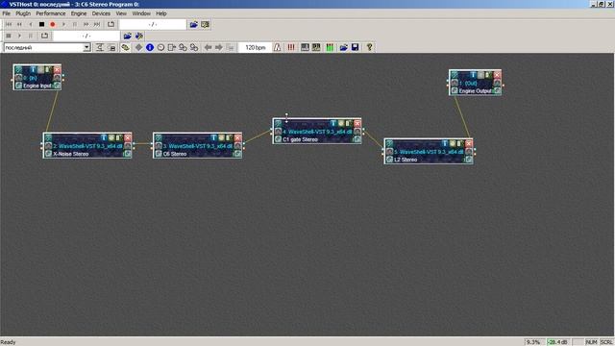Click the skip-to-end button in top player
This screenshot has height=346, width=615.
tap(97, 24)
